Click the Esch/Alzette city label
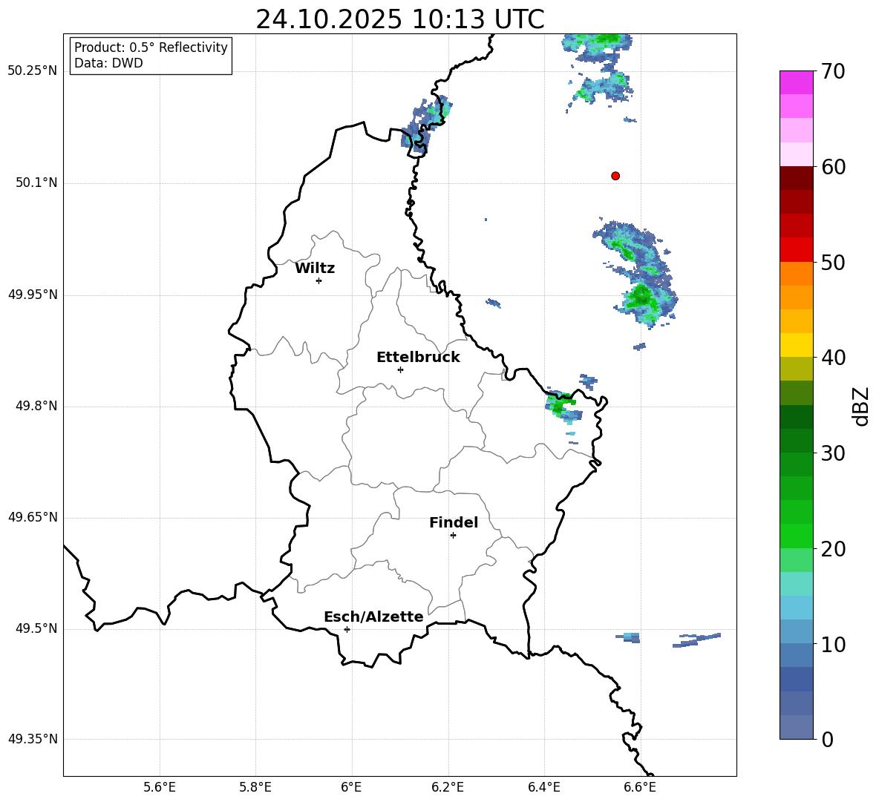This screenshot has height=802, width=879. (x=373, y=617)
